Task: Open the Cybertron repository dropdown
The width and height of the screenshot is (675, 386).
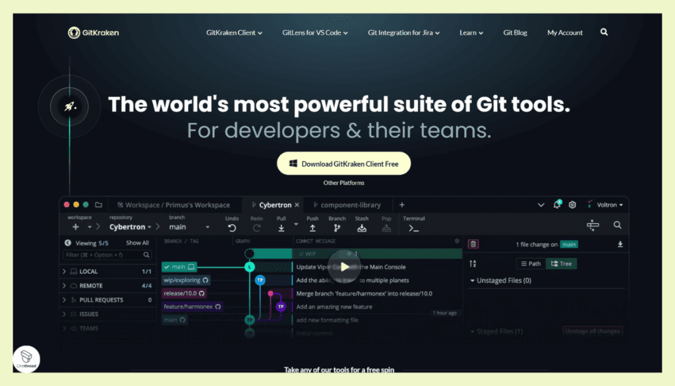Action: pos(130,227)
